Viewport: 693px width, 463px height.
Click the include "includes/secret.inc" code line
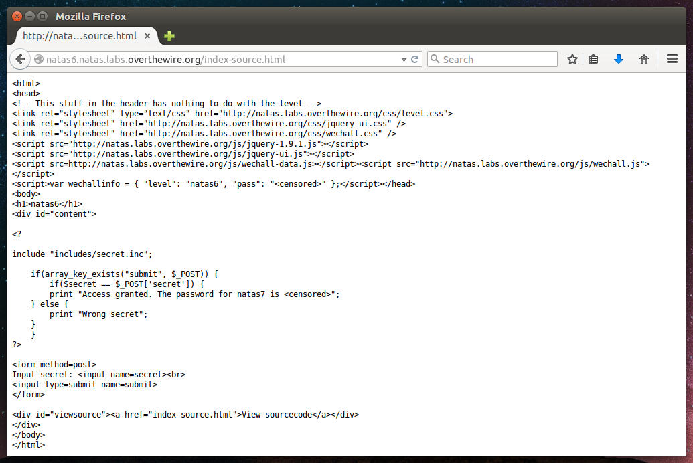82,254
